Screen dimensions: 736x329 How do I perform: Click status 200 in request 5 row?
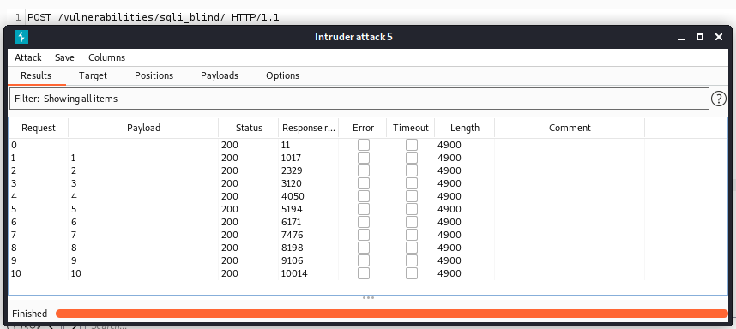[230, 209]
